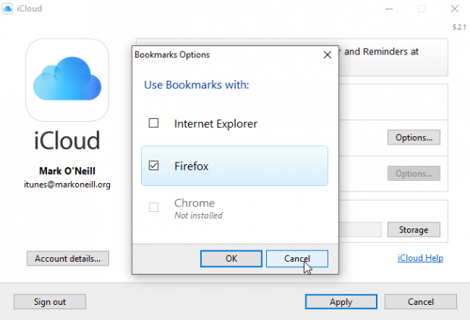
Task: Uncheck the Firefox bookmarks checkbox
Action: (x=154, y=166)
